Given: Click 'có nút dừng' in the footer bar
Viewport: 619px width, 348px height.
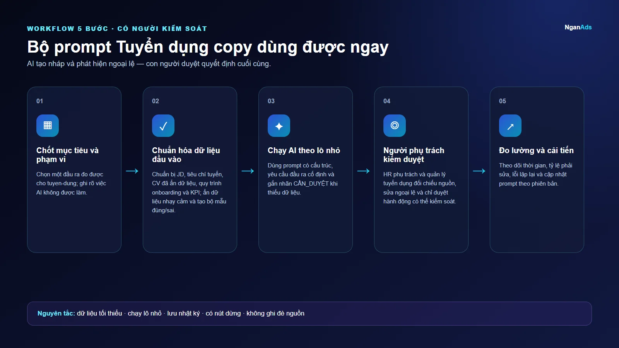Looking at the screenshot, I should point(223,313).
